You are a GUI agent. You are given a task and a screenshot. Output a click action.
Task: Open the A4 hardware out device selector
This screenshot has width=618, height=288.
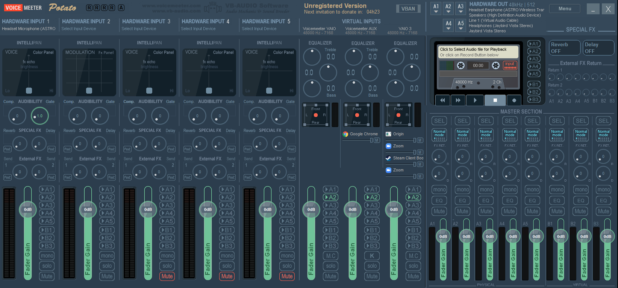click(x=448, y=25)
